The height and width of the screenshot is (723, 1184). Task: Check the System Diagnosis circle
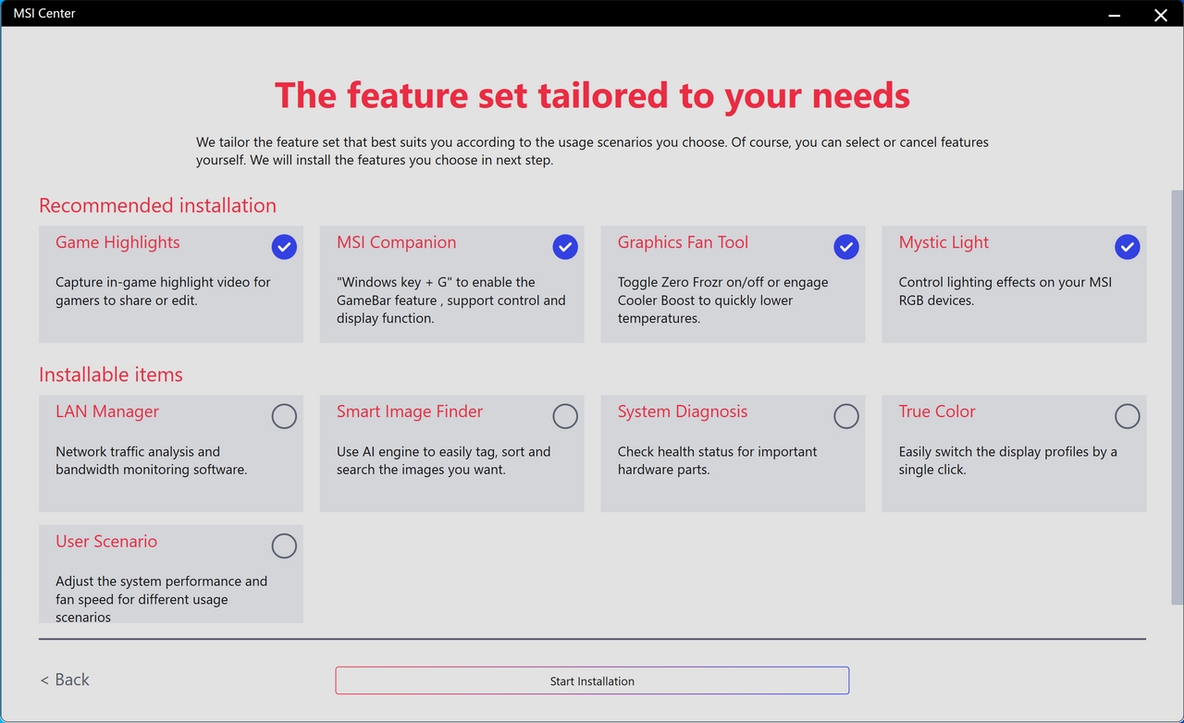(846, 416)
